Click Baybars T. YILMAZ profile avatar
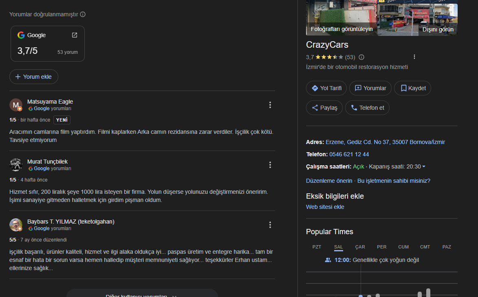This screenshot has height=297, width=478. tap(16, 225)
